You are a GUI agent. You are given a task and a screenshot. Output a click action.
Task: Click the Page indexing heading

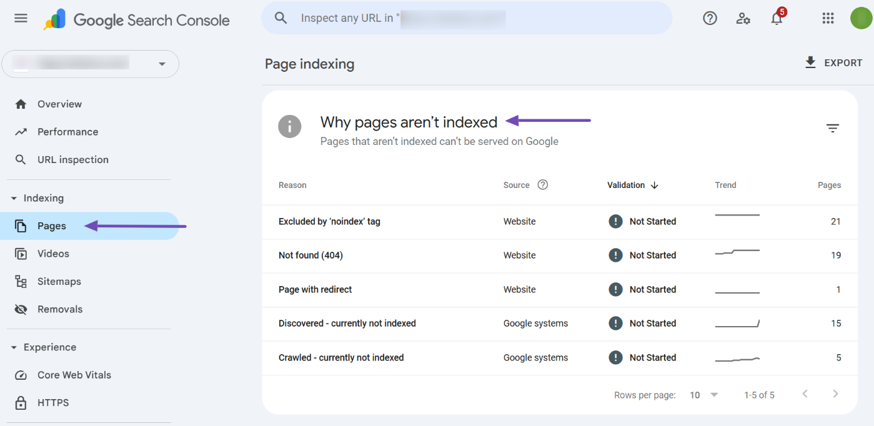pos(309,64)
